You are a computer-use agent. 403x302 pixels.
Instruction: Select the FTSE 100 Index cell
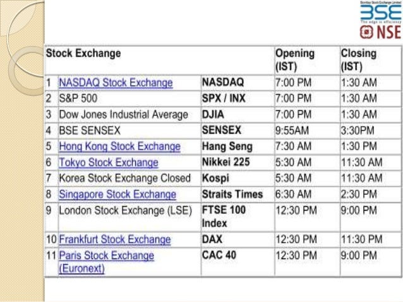(x=224, y=216)
